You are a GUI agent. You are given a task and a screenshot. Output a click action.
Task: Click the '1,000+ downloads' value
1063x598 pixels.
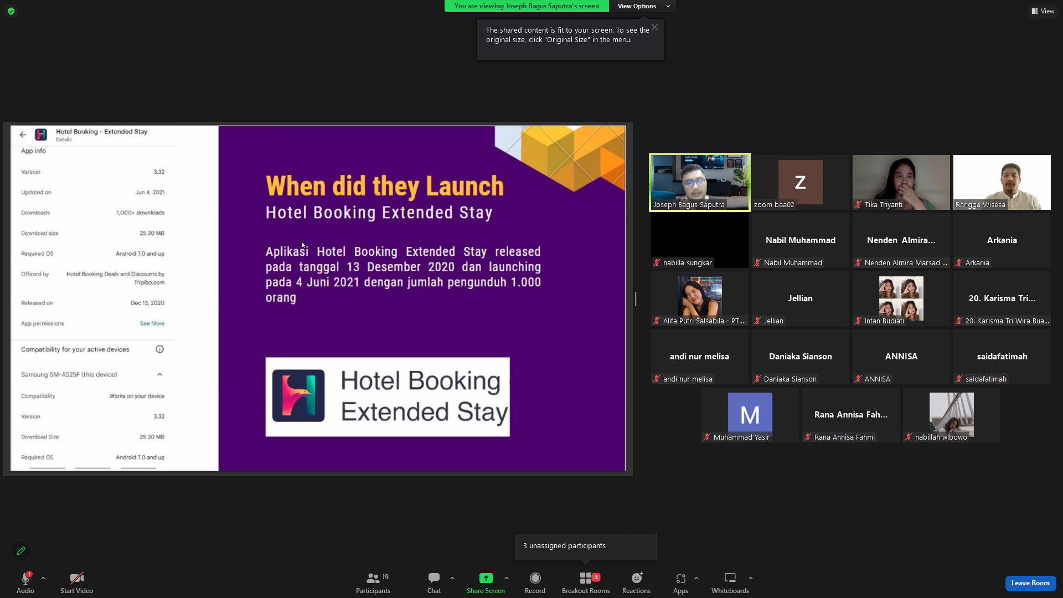coord(141,213)
